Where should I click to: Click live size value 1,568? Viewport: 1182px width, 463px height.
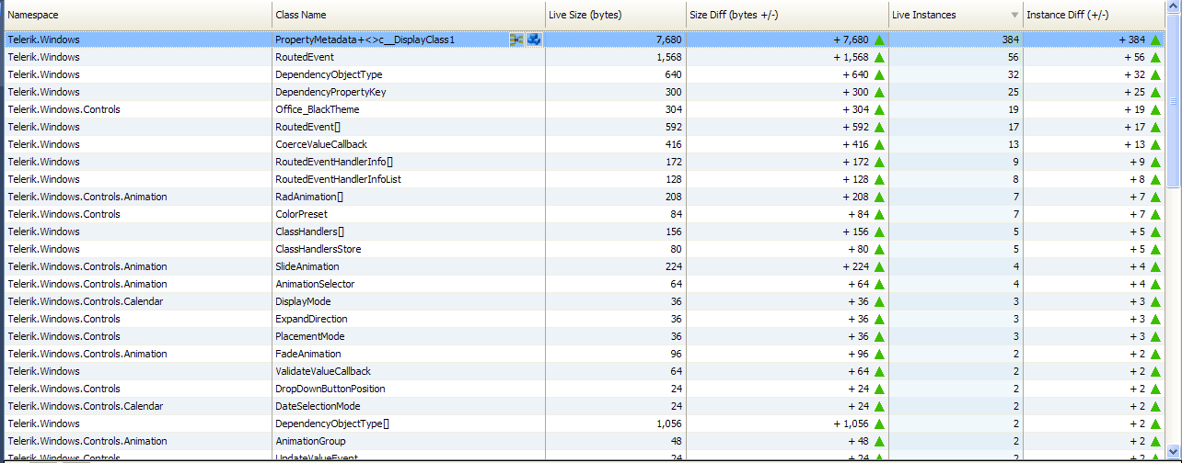(x=669, y=58)
